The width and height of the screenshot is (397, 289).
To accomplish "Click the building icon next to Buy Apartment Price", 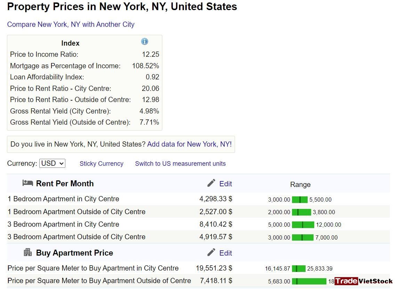I will click(27, 252).
